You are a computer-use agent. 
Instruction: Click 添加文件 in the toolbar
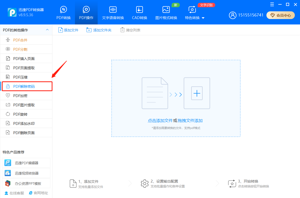pyautogui.click(x=68, y=30)
